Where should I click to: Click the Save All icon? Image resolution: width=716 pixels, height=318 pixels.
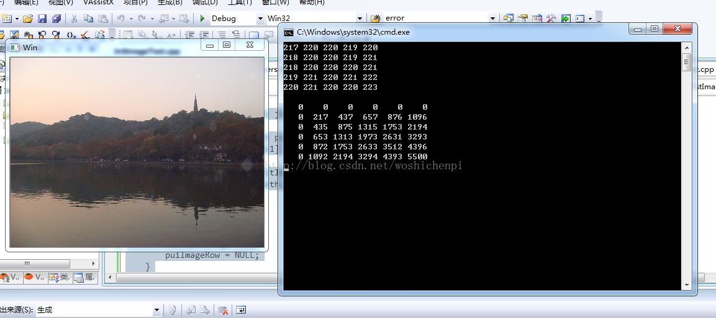coord(57,19)
